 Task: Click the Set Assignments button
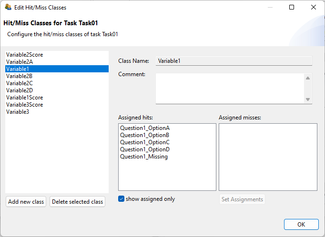(x=242, y=199)
